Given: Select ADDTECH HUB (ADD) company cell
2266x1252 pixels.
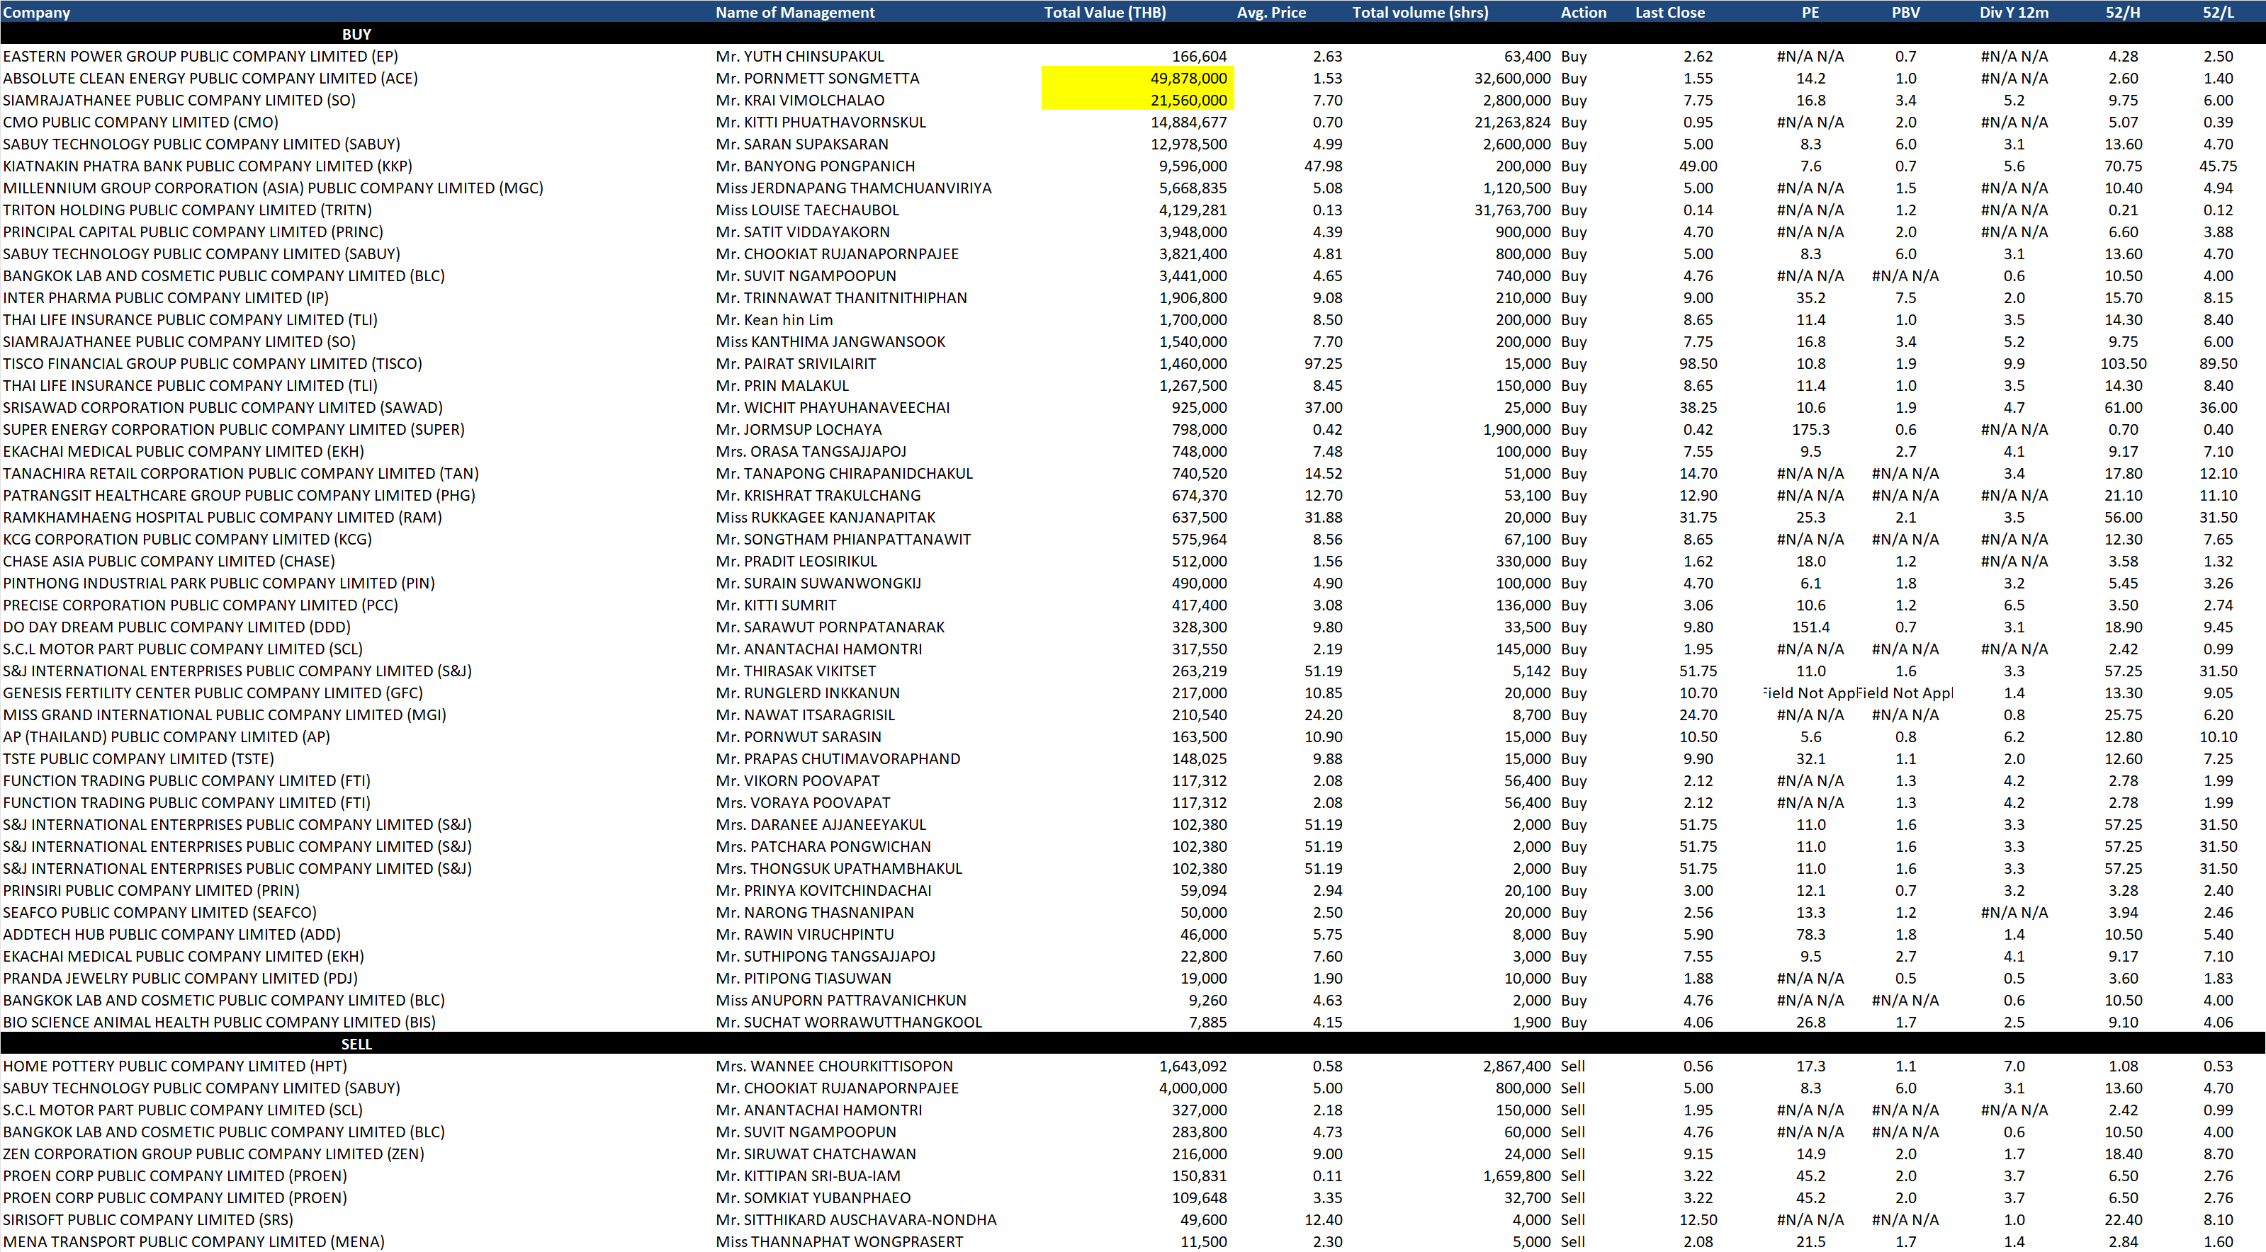Looking at the screenshot, I should pos(171,935).
